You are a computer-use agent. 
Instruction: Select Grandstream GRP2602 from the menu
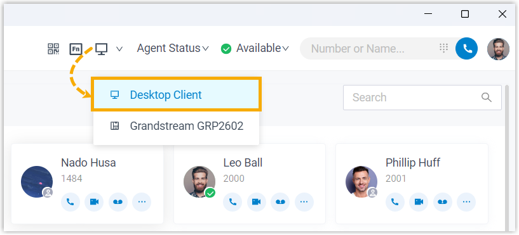[x=176, y=126]
